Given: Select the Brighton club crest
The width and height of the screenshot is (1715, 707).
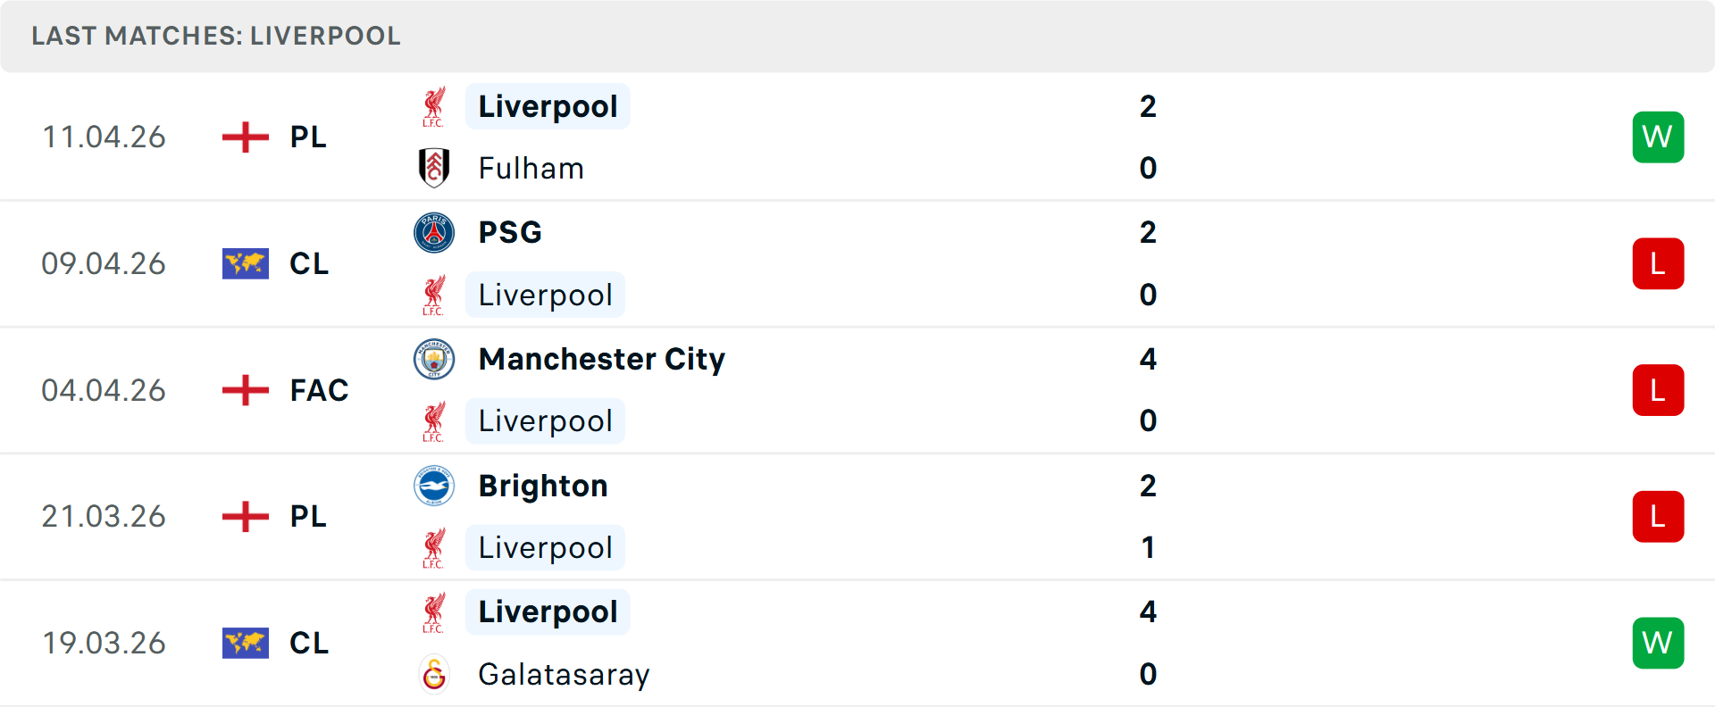Looking at the screenshot, I should click(x=434, y=486).
